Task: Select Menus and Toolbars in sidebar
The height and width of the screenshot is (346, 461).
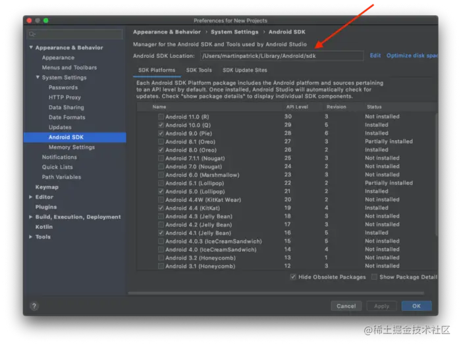Action: point(69,68)
